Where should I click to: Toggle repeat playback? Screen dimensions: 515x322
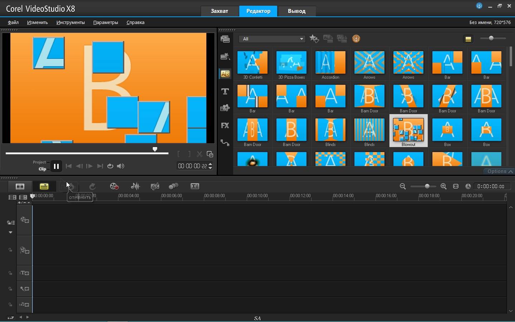coord(110,166)
